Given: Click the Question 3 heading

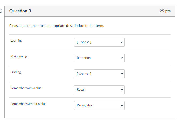Looking at the screenshot, I should pyautogui.click(x=20, y=11).
